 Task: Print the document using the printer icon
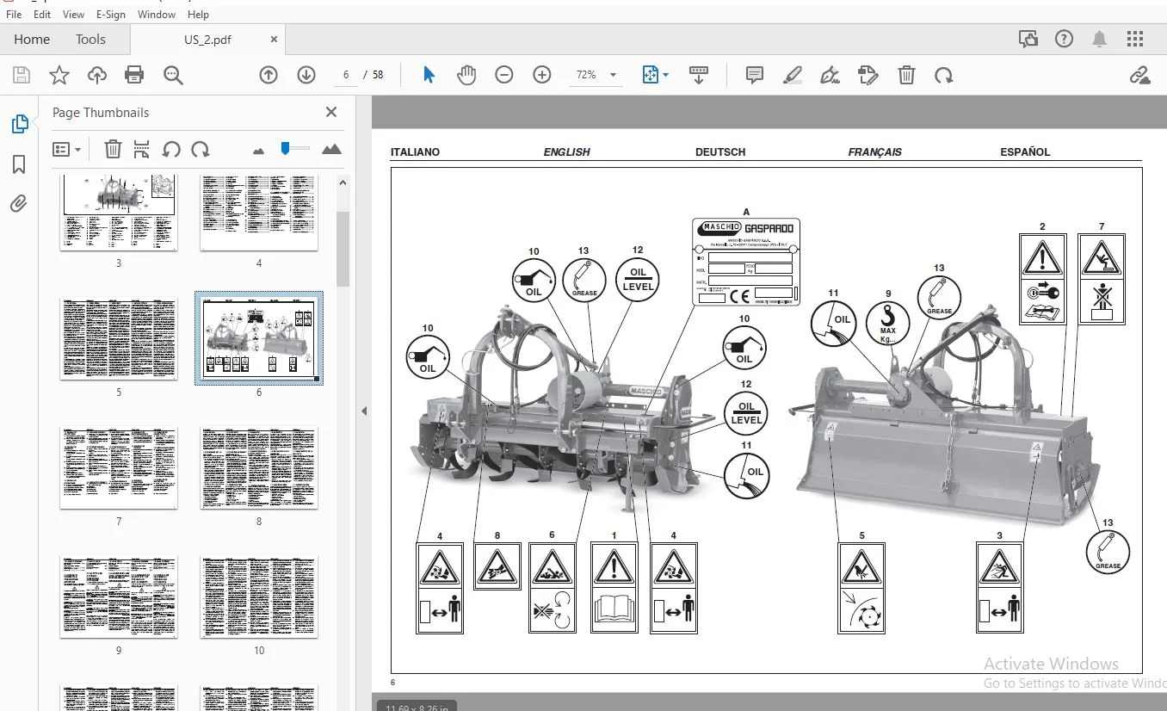134,75
